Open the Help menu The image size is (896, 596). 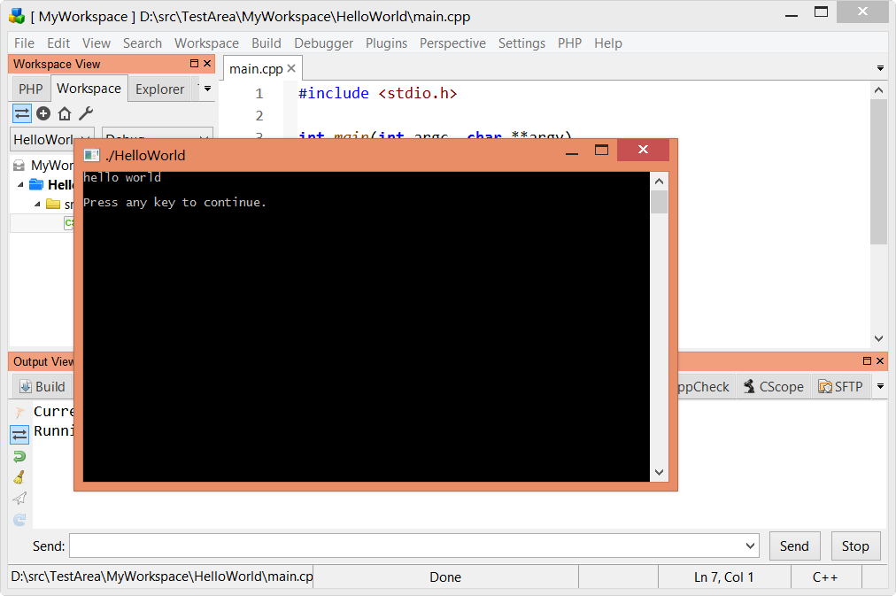pos(608,43)
